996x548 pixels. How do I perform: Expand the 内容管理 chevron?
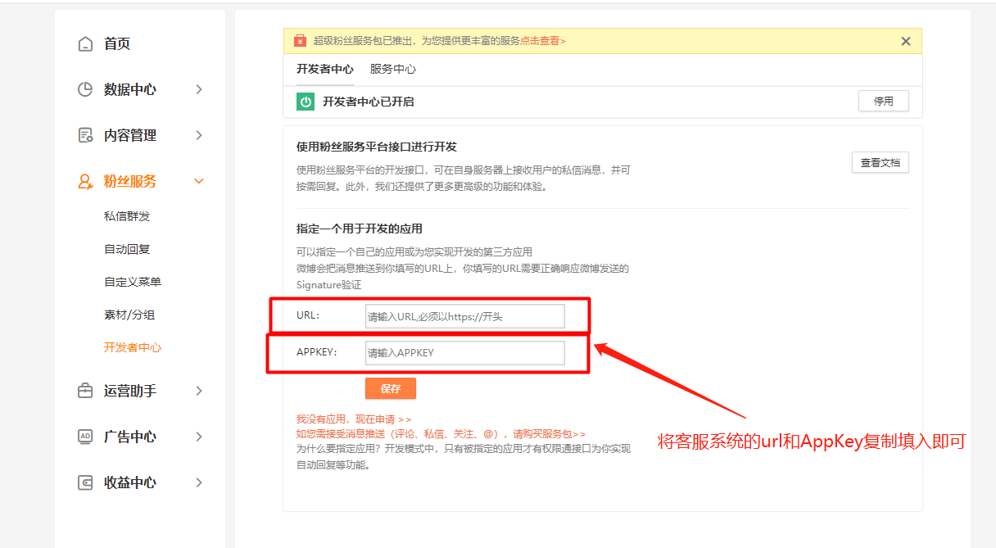point(199,135)
